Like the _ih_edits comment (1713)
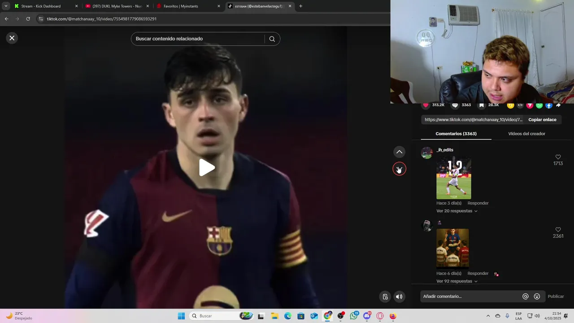Image resolution: width=574 pixels, height=323 pixels. point(558,157)
